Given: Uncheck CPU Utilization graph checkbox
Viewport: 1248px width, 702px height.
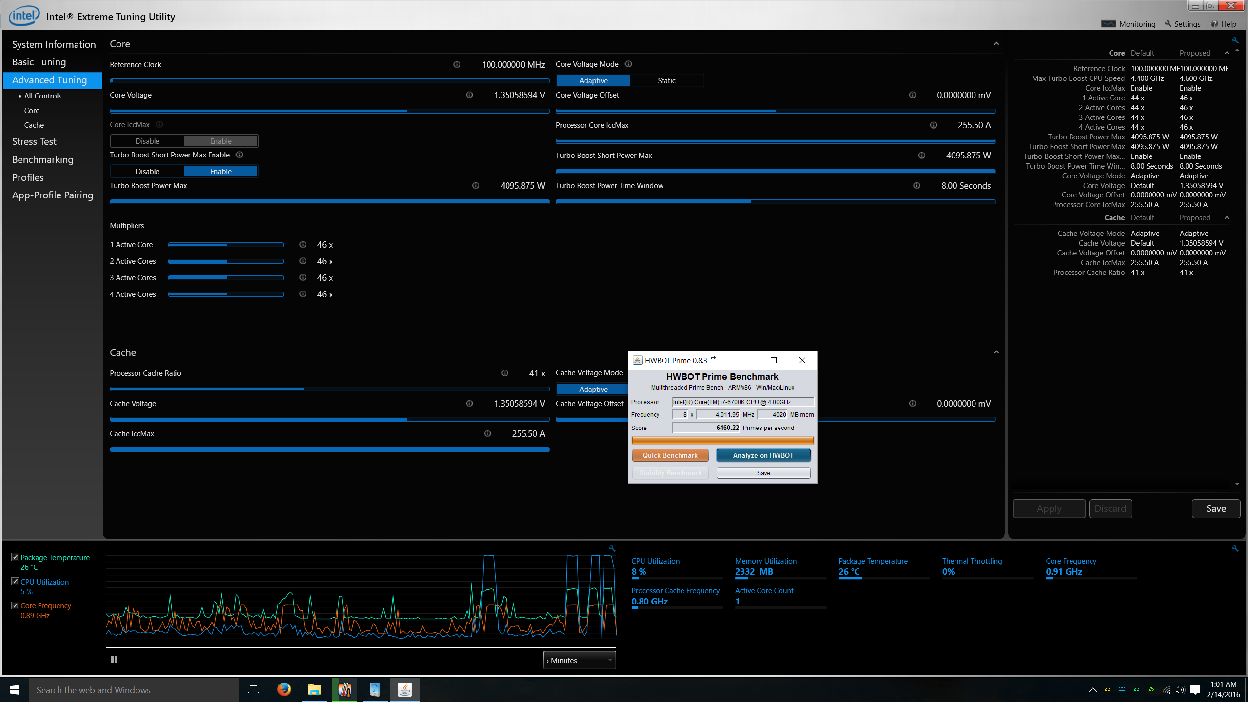Looking at the screenshot, I should tap(15, 582).
